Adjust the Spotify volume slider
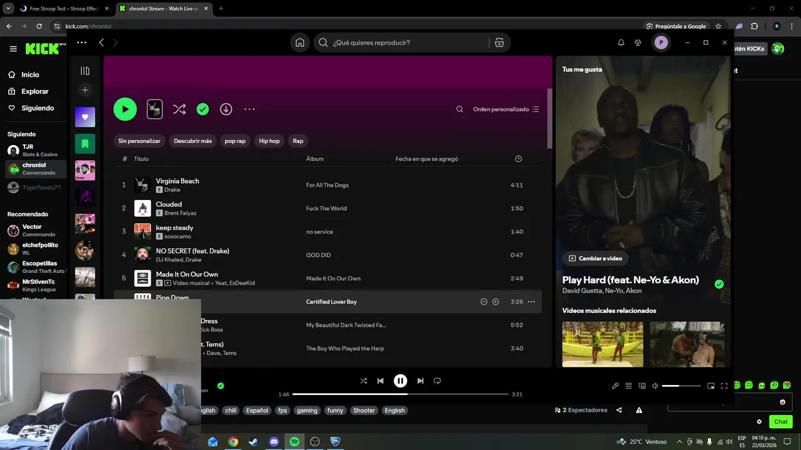Viewport: 801px width, 450px height. tap(681, 386)
